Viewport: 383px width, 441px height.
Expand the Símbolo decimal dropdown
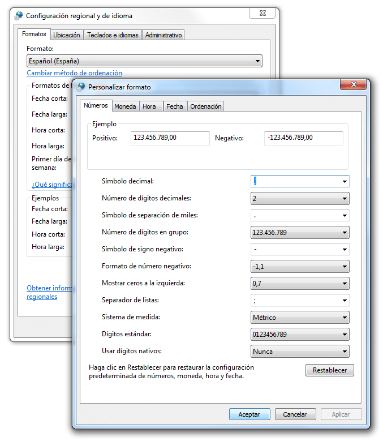[344, 182]
